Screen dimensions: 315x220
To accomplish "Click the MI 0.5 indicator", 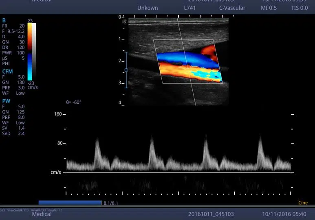I will coord(269,8).
